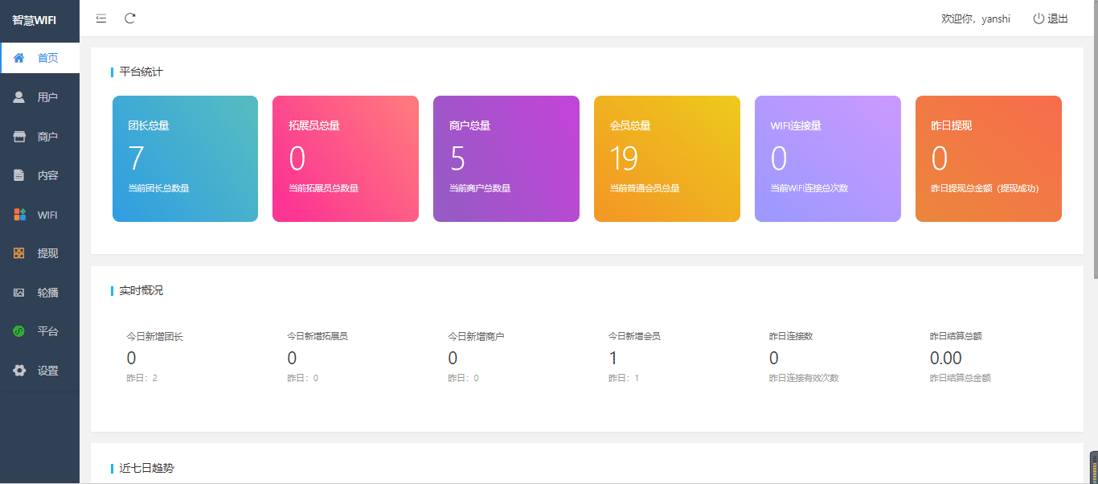Click the 商户总量 purple card
Viewport: 1098px width, 484px height.
point(506,158)
